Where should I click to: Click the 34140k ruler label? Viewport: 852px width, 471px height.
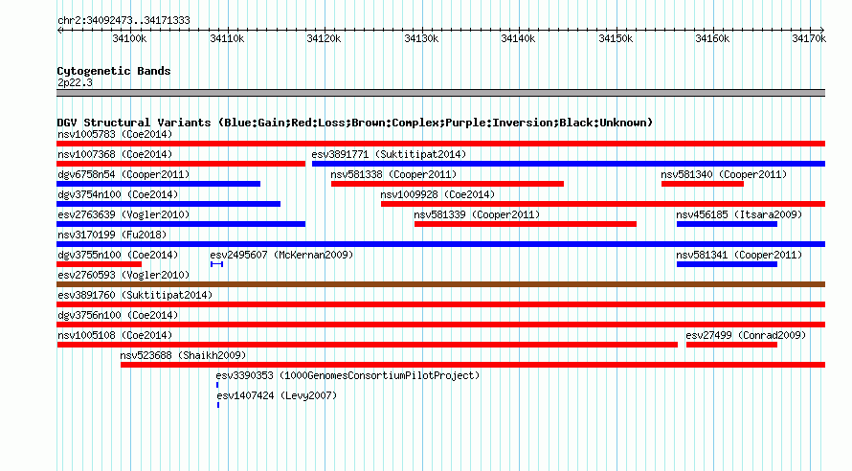[518, 38]
